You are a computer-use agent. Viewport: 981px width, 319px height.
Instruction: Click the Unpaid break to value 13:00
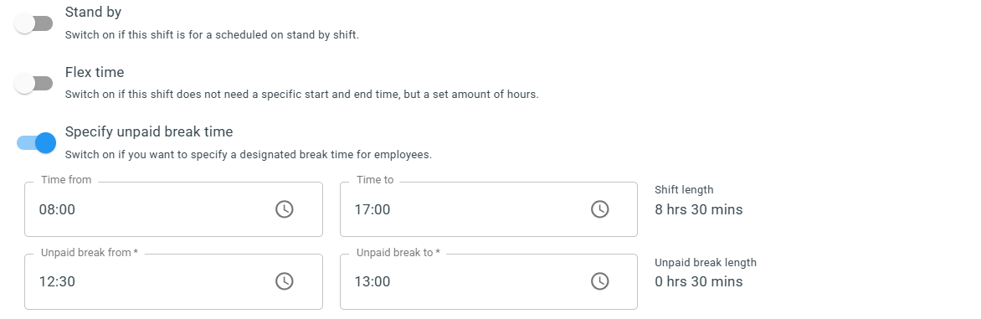372,281
